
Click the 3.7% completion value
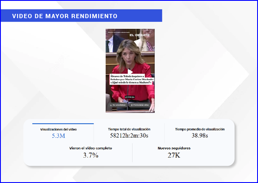click(90, 155)
